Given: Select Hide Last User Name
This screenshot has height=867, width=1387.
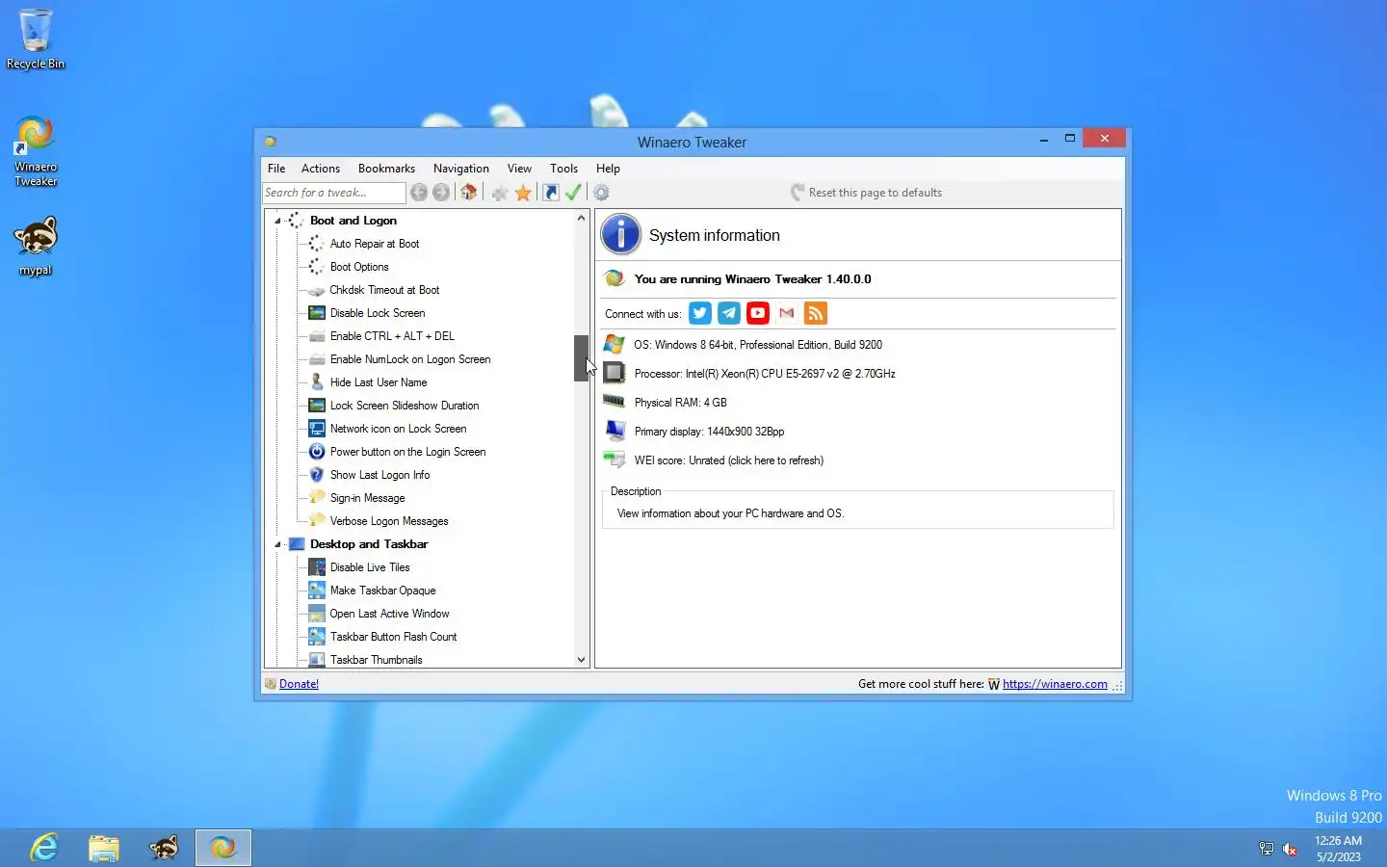Looking at the screenshot, I should [x=379, y=382].
